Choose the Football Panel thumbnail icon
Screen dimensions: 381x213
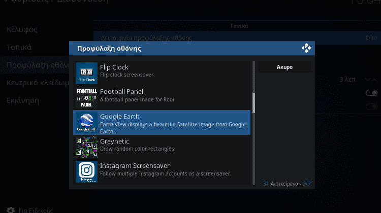(x=86, y=98)
